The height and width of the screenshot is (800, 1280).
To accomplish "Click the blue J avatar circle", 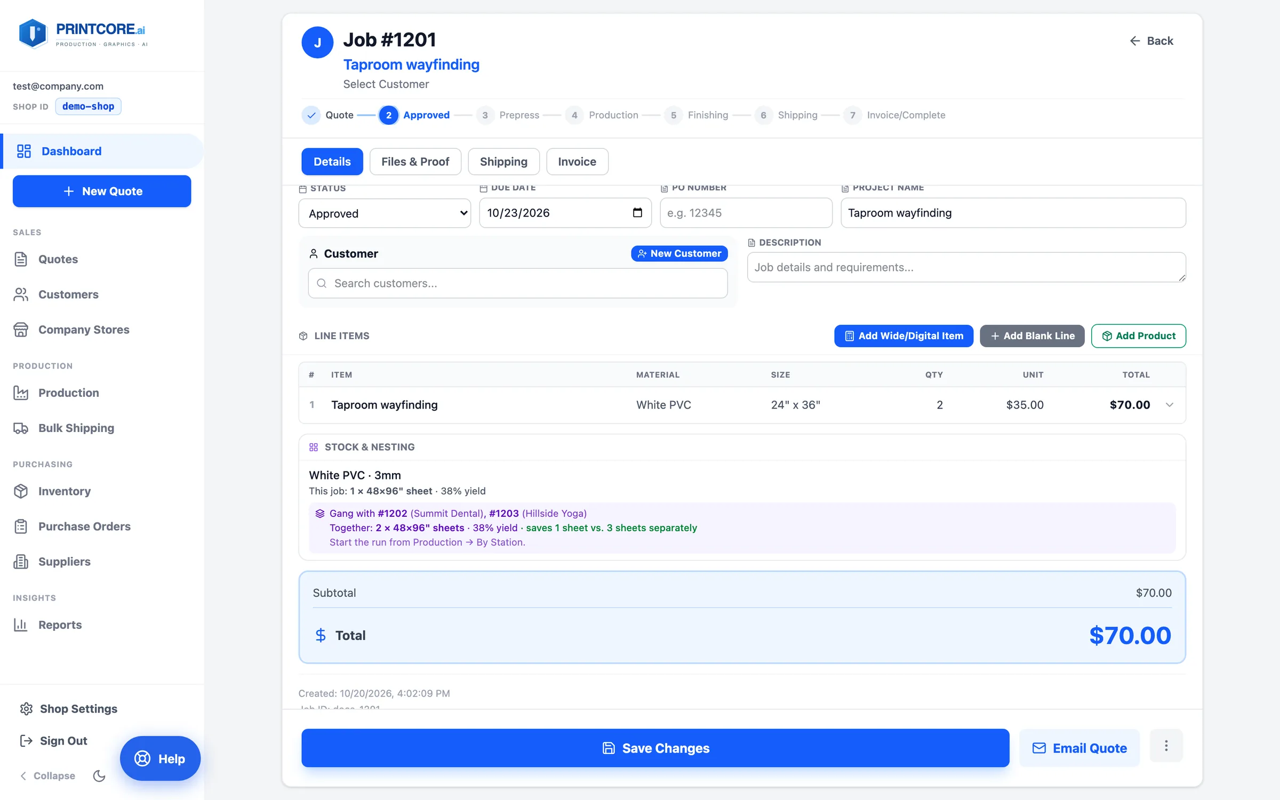I will coord(317,42).
